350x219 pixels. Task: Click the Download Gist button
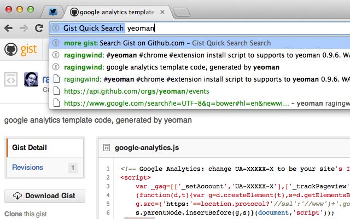tap(45, 196)
